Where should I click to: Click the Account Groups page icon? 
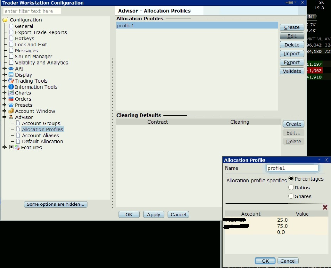pos(18,123)
